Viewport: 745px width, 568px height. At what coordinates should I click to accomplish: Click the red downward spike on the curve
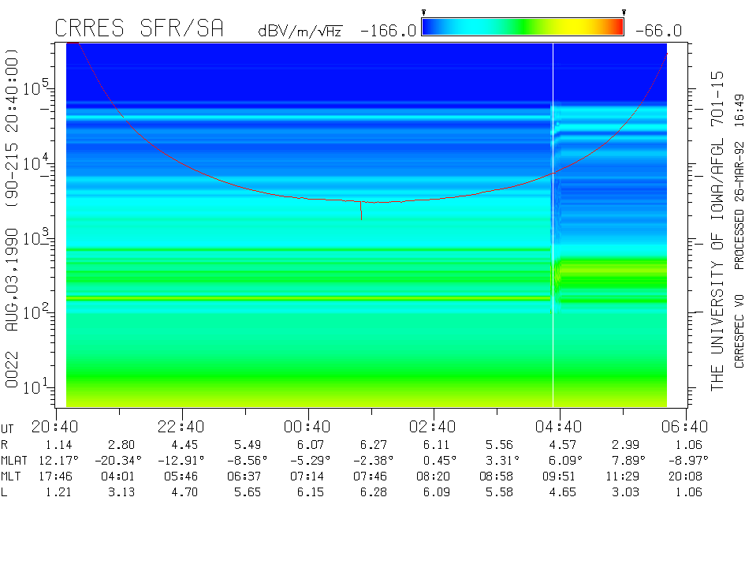point(361,211)
